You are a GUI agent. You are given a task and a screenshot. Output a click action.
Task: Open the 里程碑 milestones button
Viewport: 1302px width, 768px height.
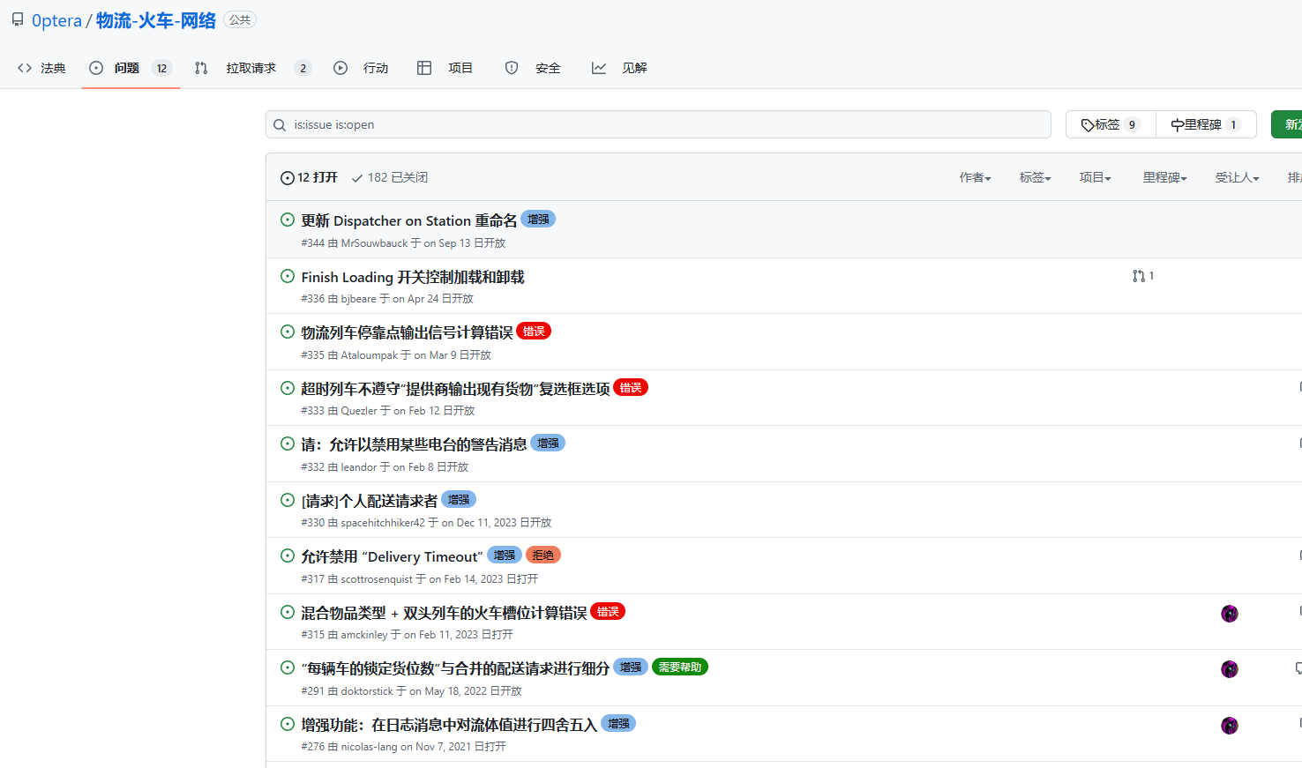point(1206,124)
